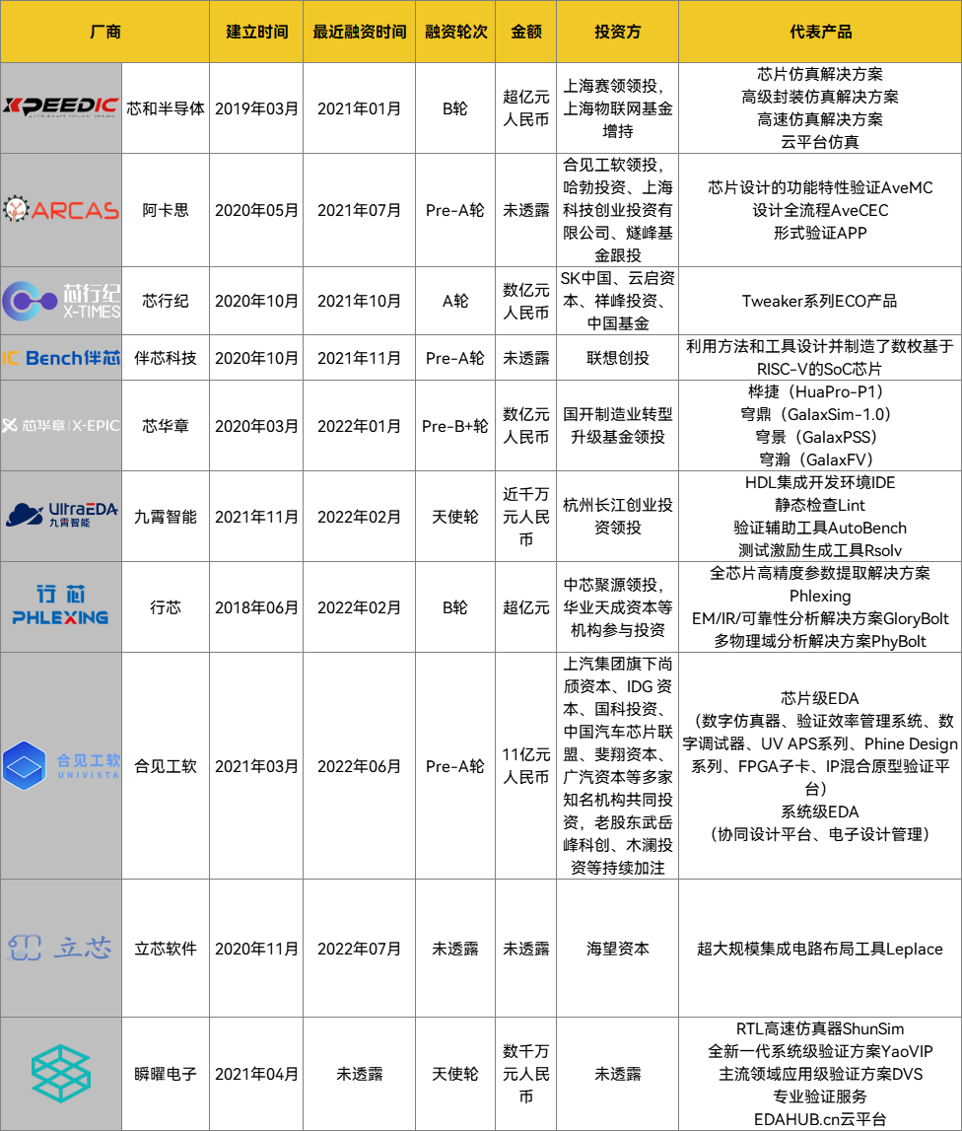Click the XPEEDIC company logo
Screen dimensions: 962x1131
(61, 107)
